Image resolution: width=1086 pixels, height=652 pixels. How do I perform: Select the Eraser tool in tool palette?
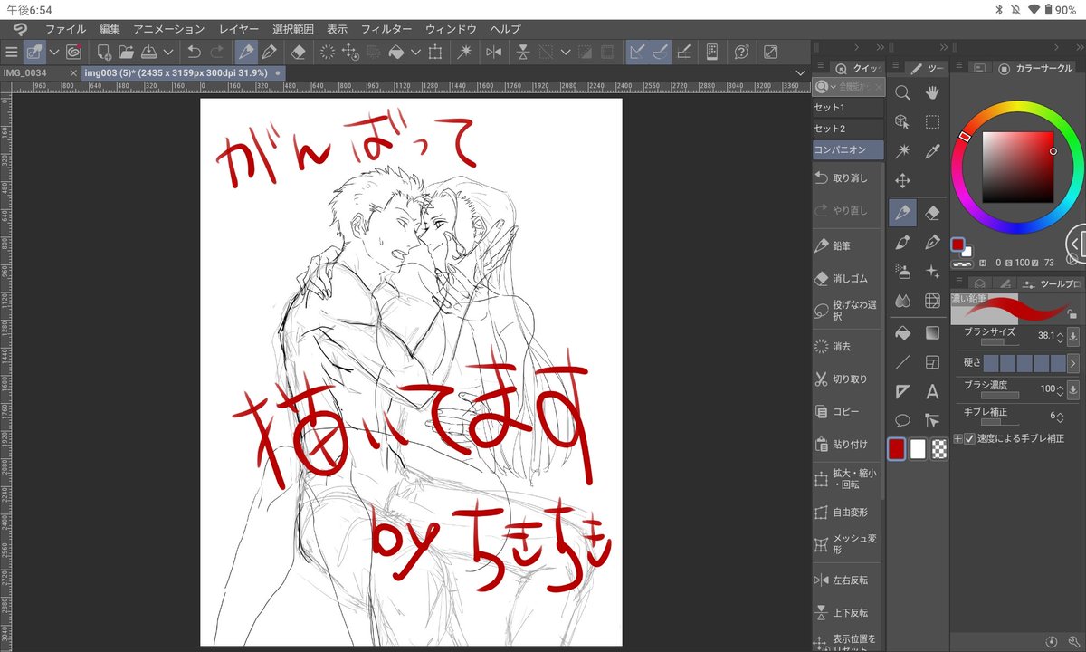coord(932,214)
